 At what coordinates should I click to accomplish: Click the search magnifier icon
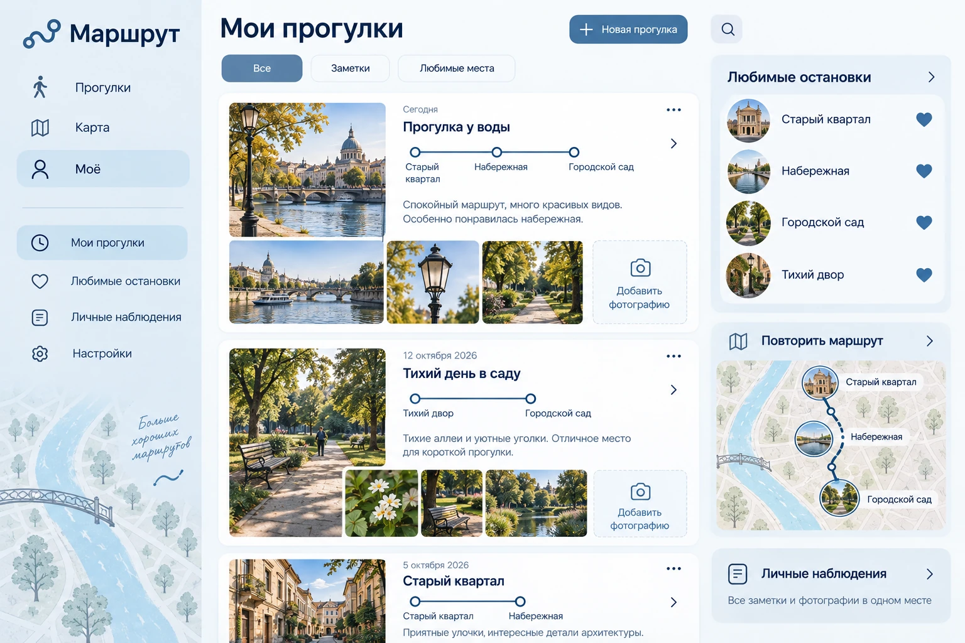(728, 29)
